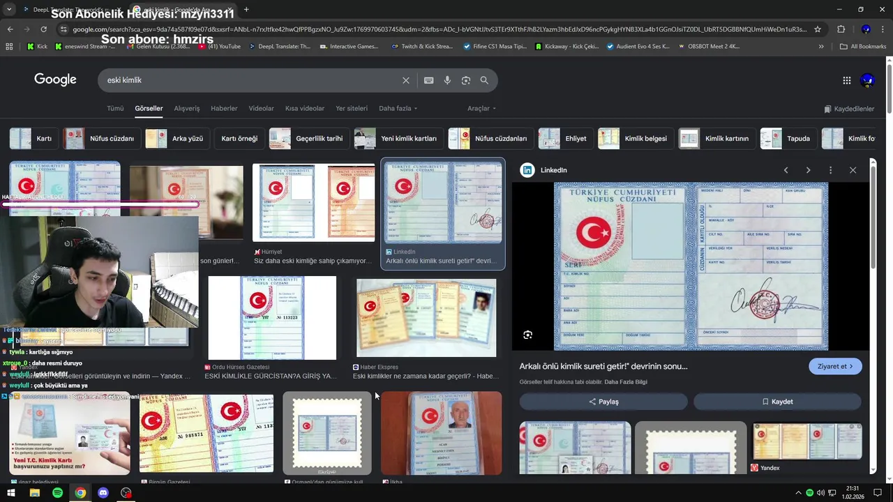Image resolution: width=893 pixels, height=502 pixels.
Task: Open the Google apps grid
Action: [847, 80]
